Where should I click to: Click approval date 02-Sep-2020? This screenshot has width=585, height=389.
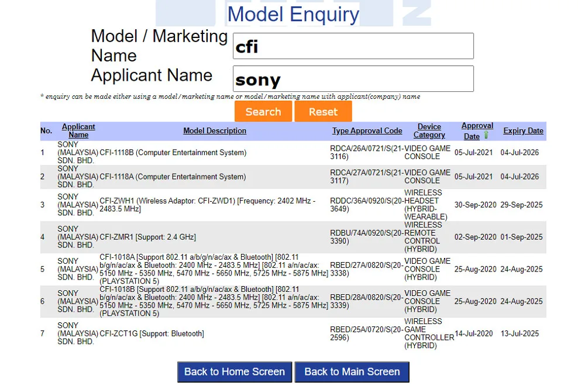tap(475, 237)
